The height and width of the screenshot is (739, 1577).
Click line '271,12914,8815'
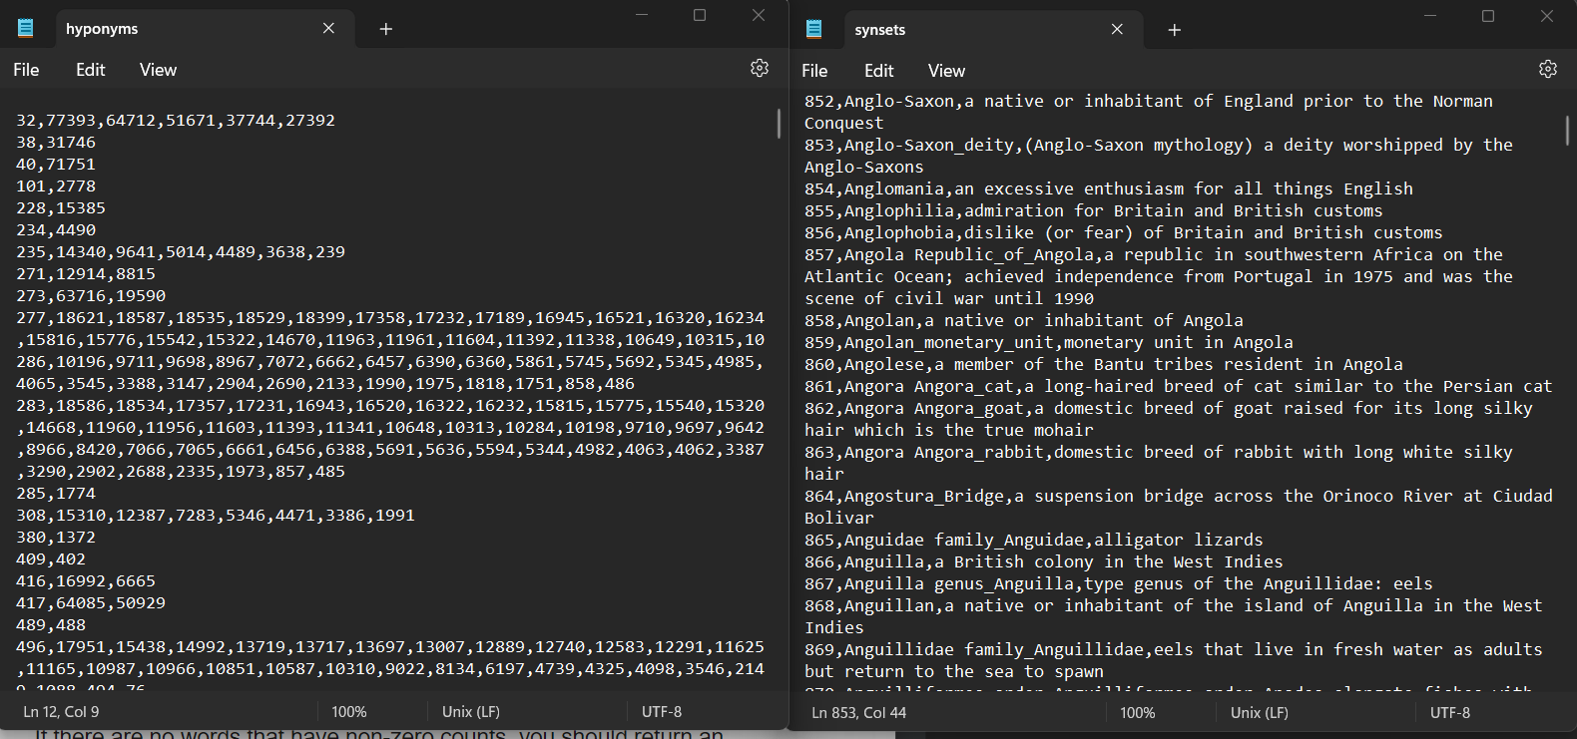[x=86, y=274]
